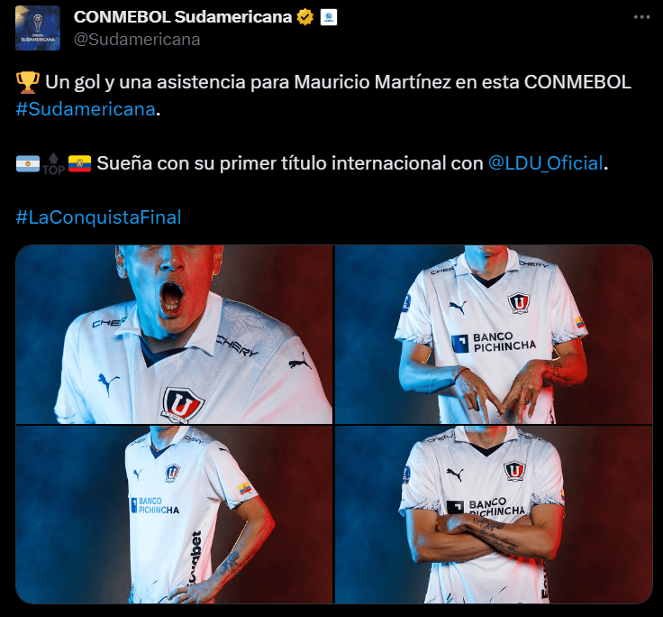Click the Banco Pichincha logo in top-right photo

[x=494, y=342]
